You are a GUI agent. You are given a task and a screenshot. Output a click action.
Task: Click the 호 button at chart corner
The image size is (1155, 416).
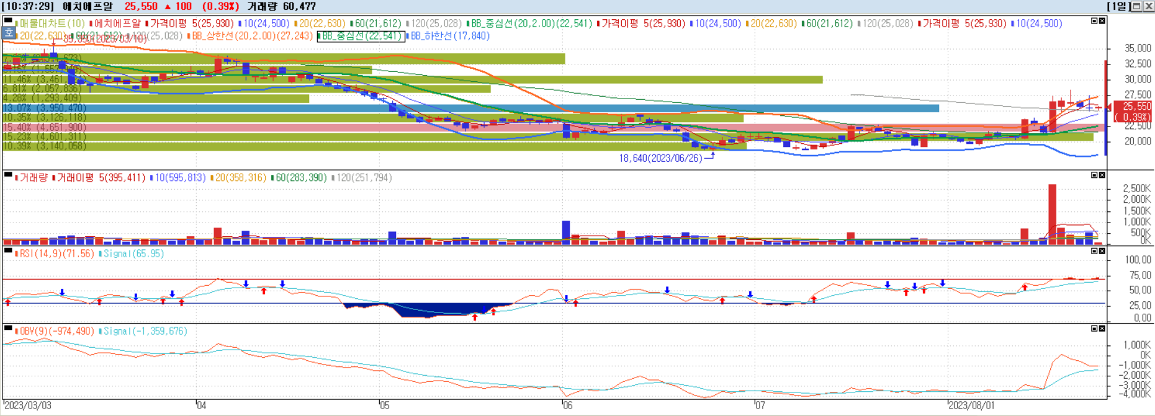click(x=9, y=33)
